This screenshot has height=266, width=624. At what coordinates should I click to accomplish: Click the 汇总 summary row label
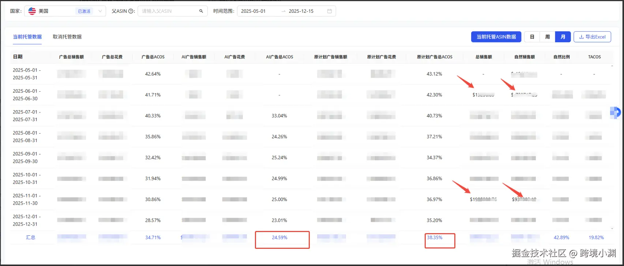pos(30,237)
